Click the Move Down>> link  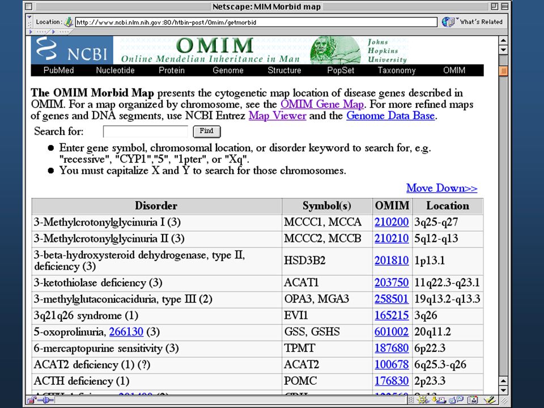[441, 188]
